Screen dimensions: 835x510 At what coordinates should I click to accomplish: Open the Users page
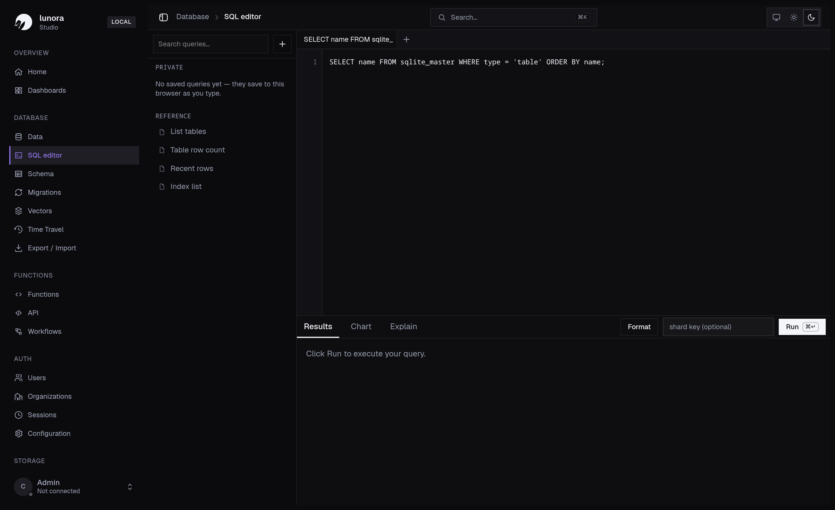(x=74, y=378)
